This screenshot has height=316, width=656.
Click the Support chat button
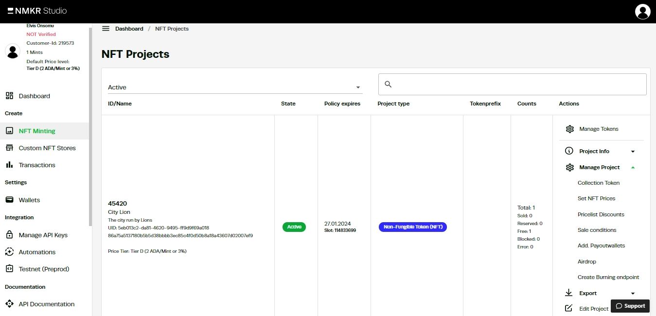630,306
